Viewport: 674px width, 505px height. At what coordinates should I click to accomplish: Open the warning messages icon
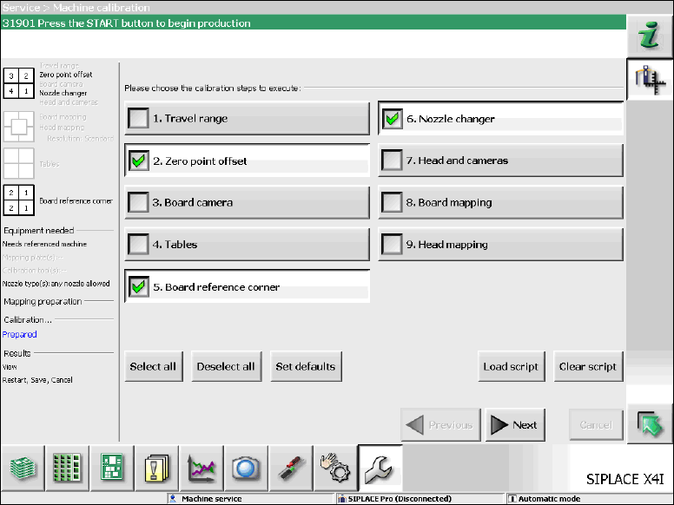156,468
